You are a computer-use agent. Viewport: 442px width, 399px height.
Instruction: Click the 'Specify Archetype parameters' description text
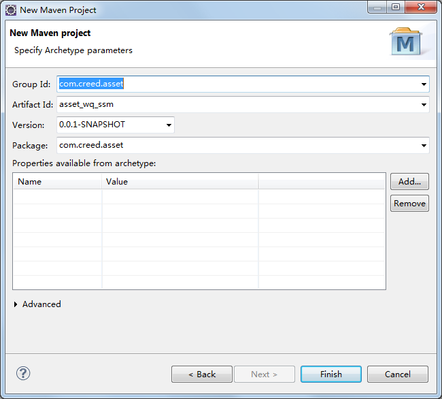(x=73, y=50)
